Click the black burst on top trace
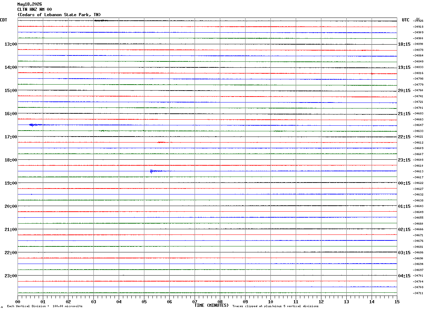The width and height of the screenshot is (425, 311). coord(101,21)
